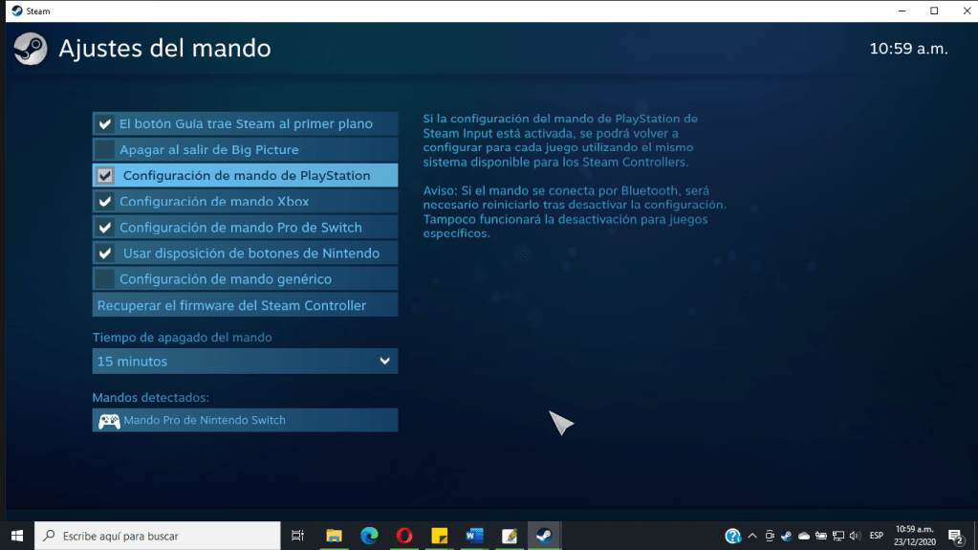This screenshot has width=978, height=550.
Task: Disable 'Configuración de mando Xbox' checkbox
Action: point(105,201)
